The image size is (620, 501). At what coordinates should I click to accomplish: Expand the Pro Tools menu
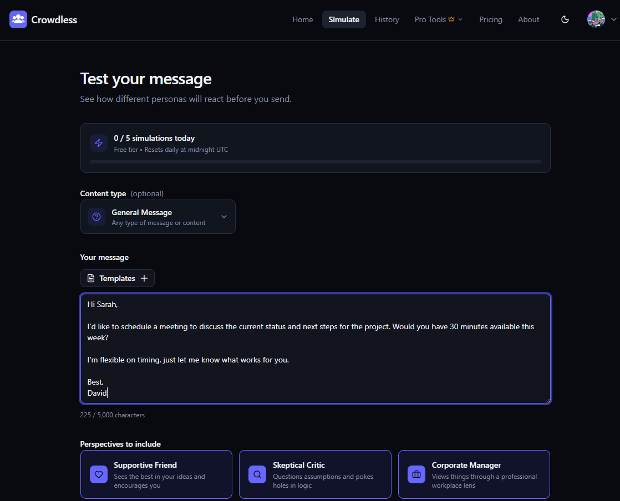click(x=439, y=19)
